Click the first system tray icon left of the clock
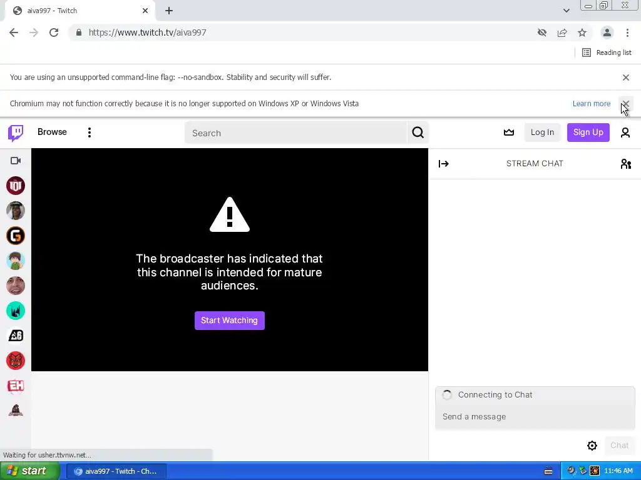Image resolution: width=641 pixels, height=480 pixels. coord(571,471)
